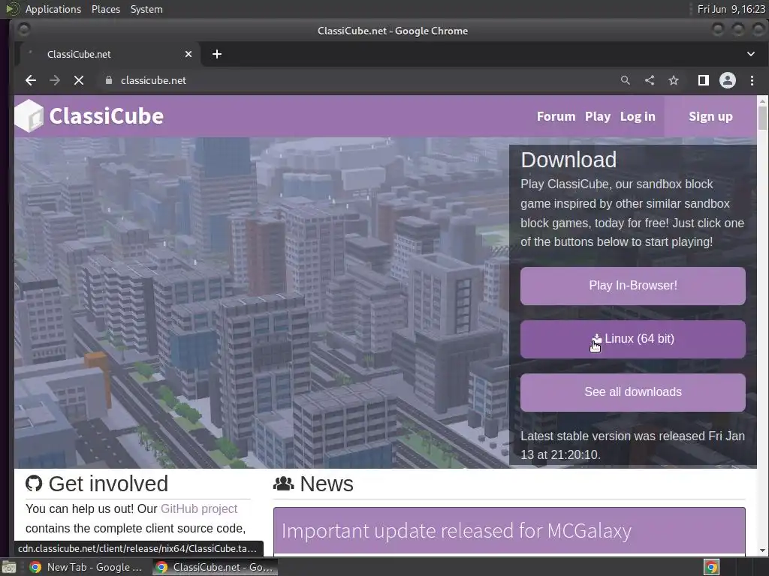Click the Latest stable version release text

(x=632, y=445)
